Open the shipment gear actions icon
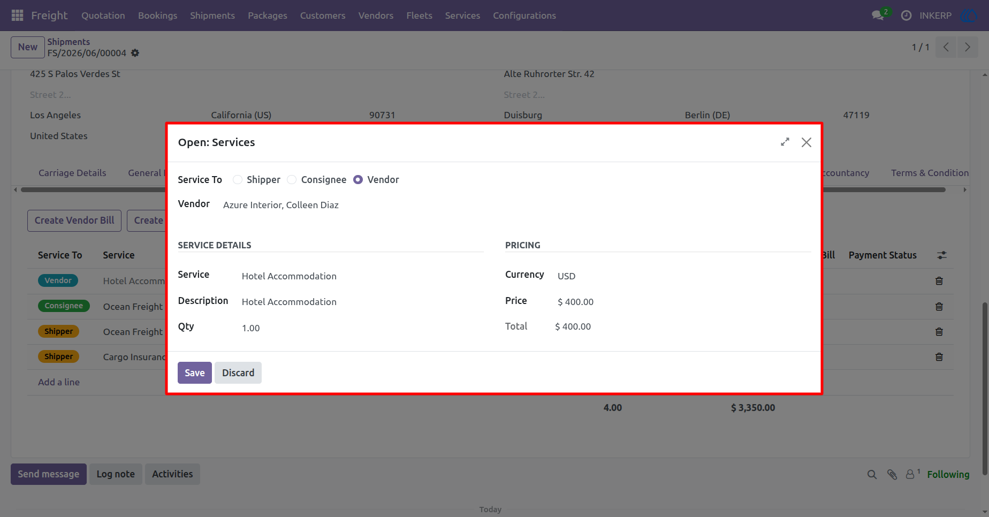This screenshot has height=517, width=989. [135, 53]
